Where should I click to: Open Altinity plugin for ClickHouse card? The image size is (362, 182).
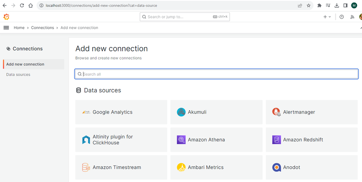[121, 140]
